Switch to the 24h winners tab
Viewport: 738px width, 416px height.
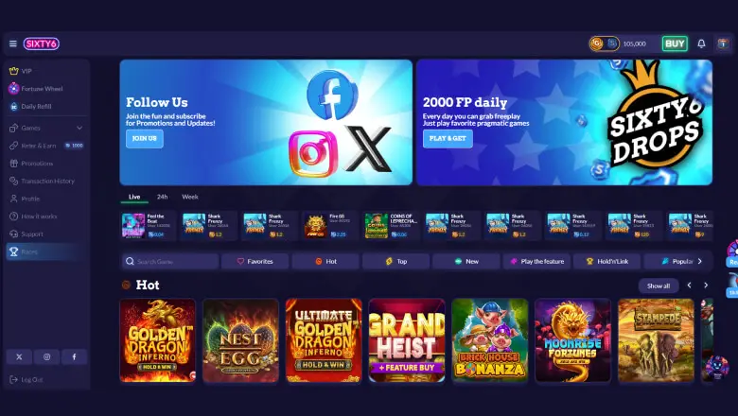point(163,197)
